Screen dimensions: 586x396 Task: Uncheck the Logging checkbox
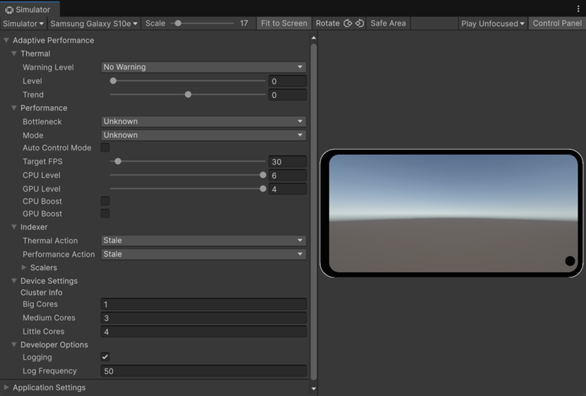click(105, 357)
